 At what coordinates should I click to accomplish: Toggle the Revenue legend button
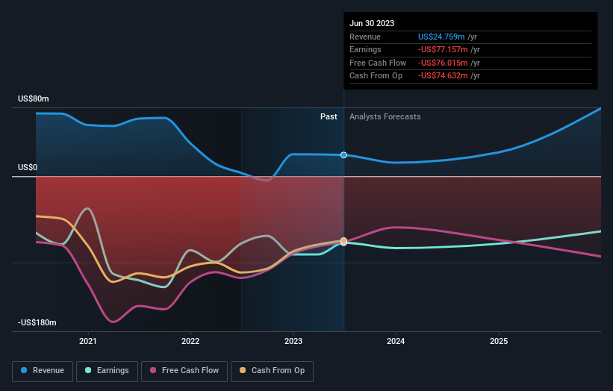tap(43, 371)
